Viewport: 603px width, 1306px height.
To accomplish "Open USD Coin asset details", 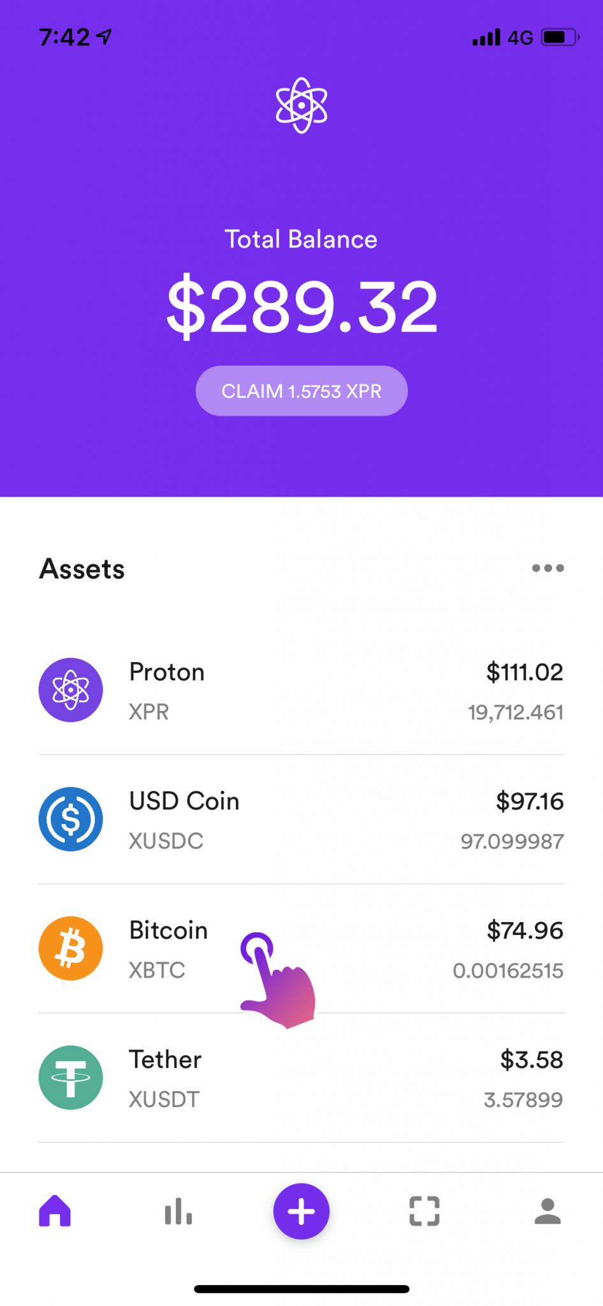I will coord(184,802).
